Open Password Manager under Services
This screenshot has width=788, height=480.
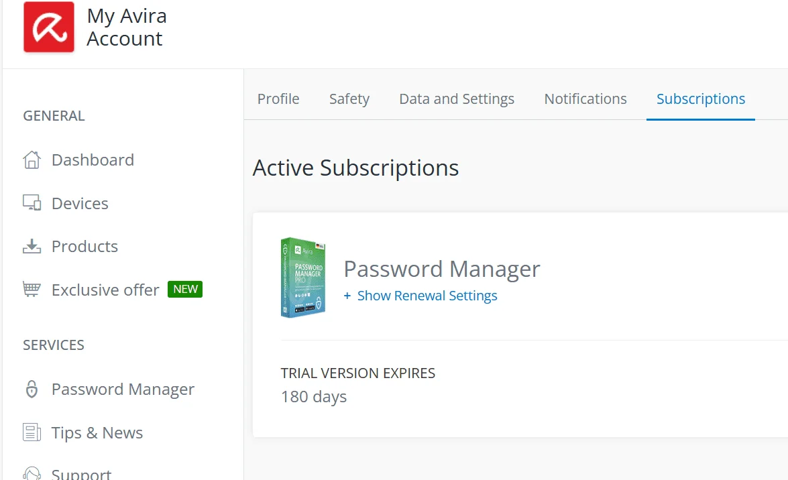click(123, 389)
